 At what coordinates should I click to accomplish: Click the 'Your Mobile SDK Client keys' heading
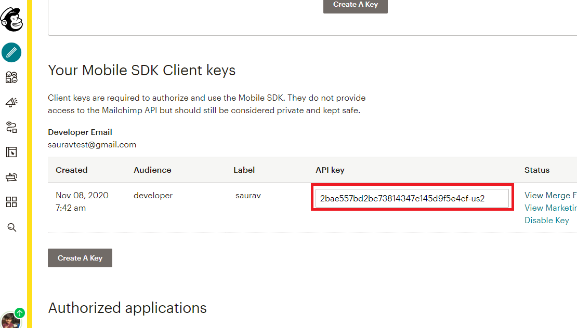142,70
